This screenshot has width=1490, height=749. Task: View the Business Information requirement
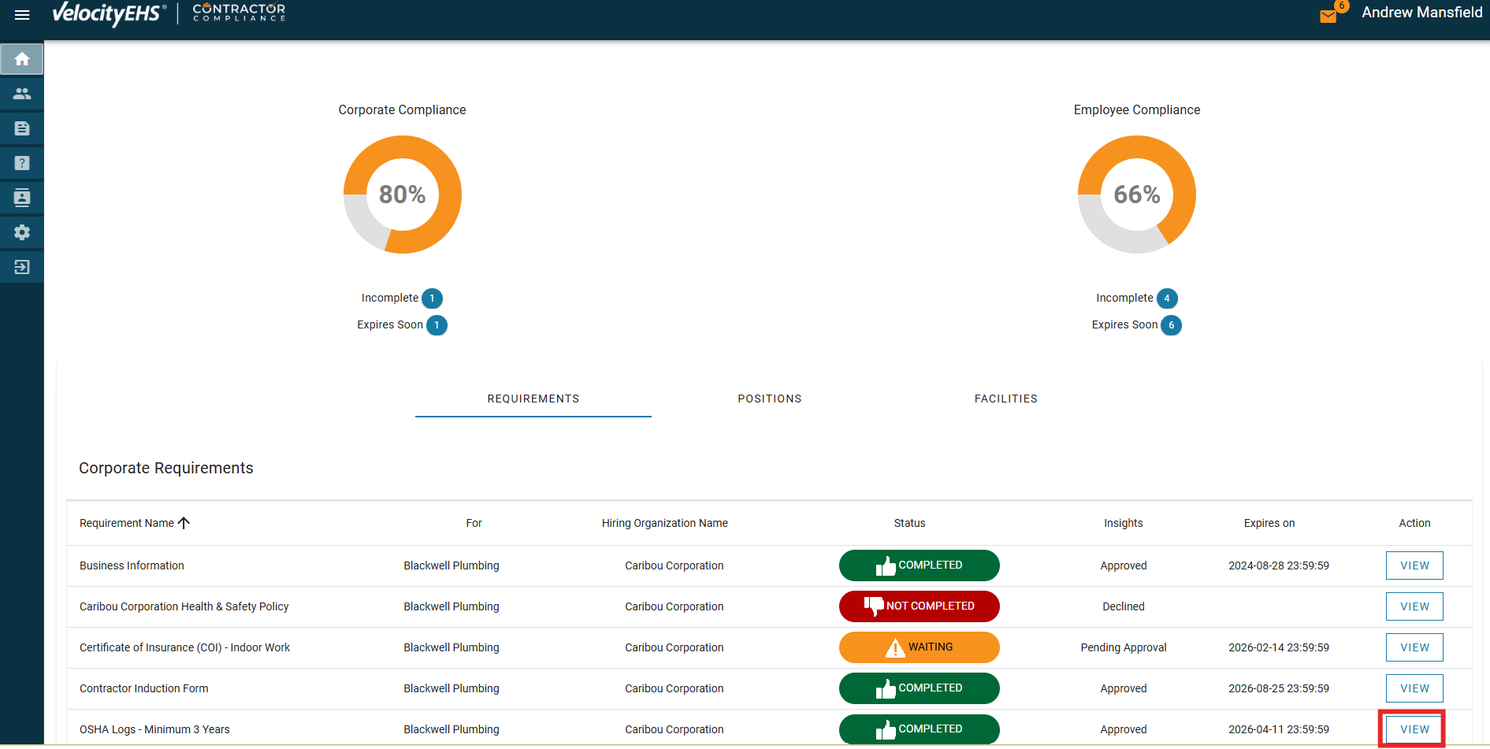(1414, 565)
